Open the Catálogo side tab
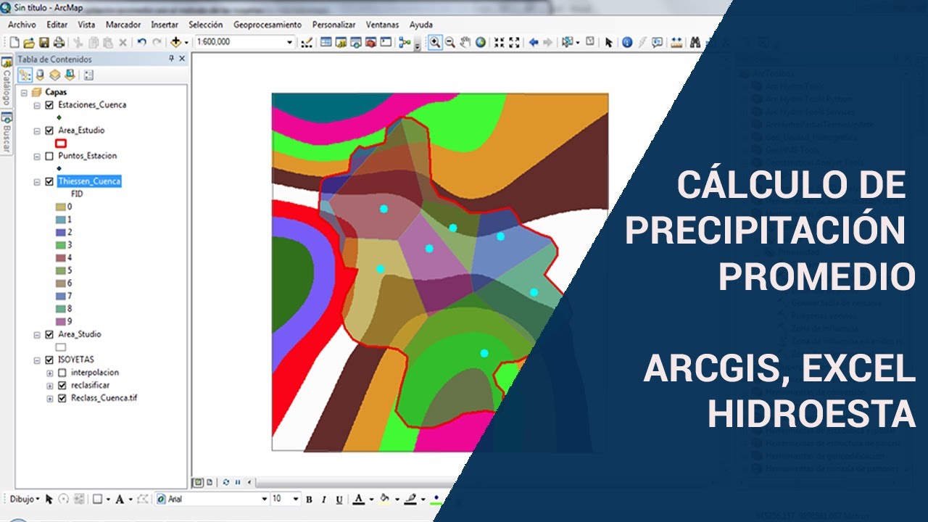928x522 pixels. pos(7,82)
